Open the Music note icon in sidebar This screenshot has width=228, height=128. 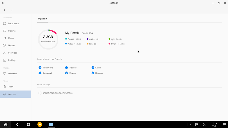pyautogui.click(x=5, y=38)
